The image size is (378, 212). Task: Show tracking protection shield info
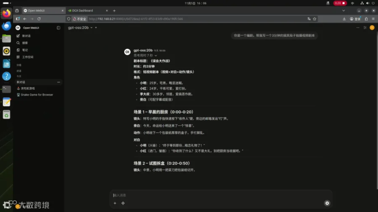pos(69,19)
